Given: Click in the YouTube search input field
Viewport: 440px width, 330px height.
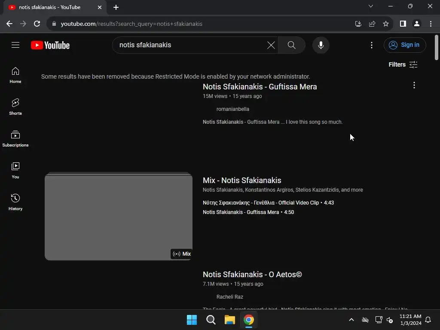Looking at the screenshot, I should (x=191, y=45).
